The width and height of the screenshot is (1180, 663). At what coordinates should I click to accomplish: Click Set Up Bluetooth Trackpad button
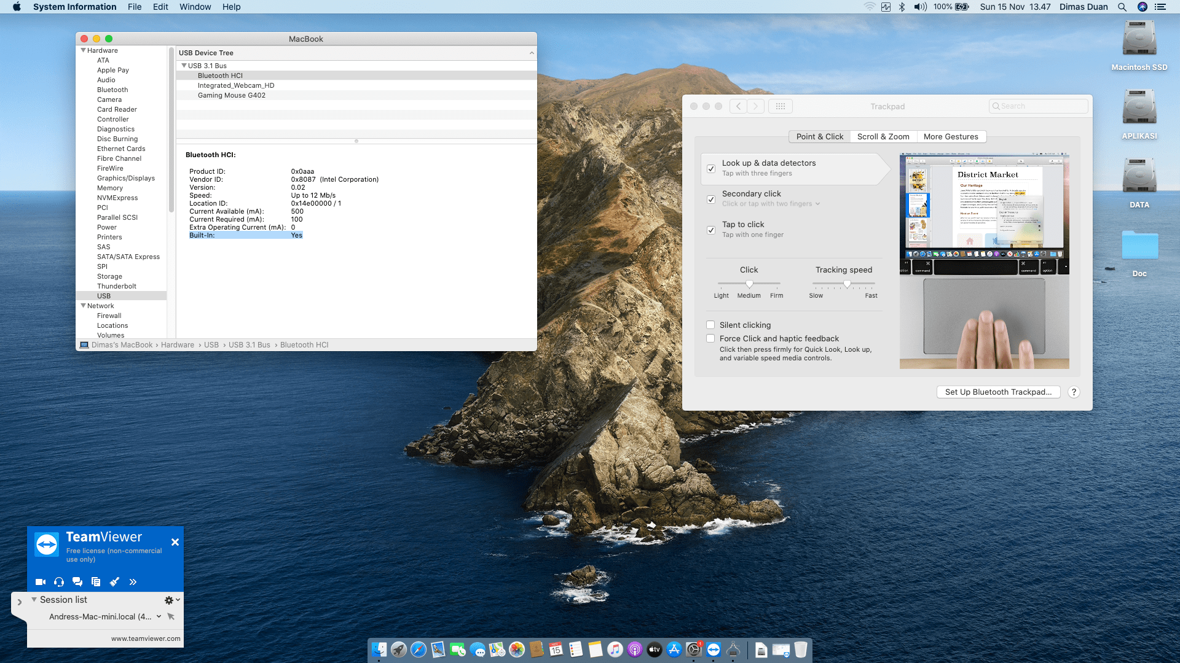click(x=998, y=392)
